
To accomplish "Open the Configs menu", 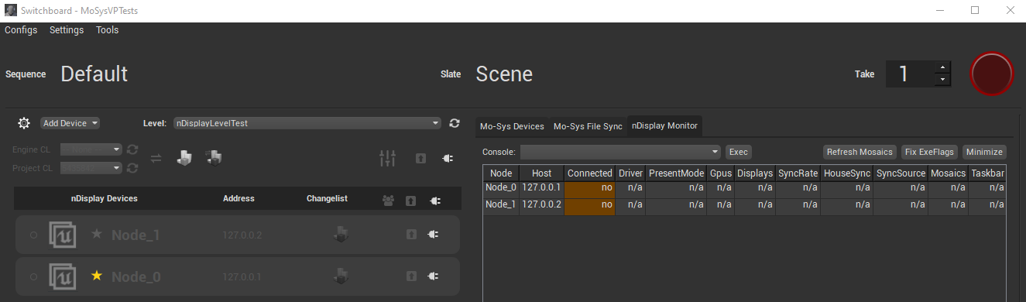I will pos(21,30).
